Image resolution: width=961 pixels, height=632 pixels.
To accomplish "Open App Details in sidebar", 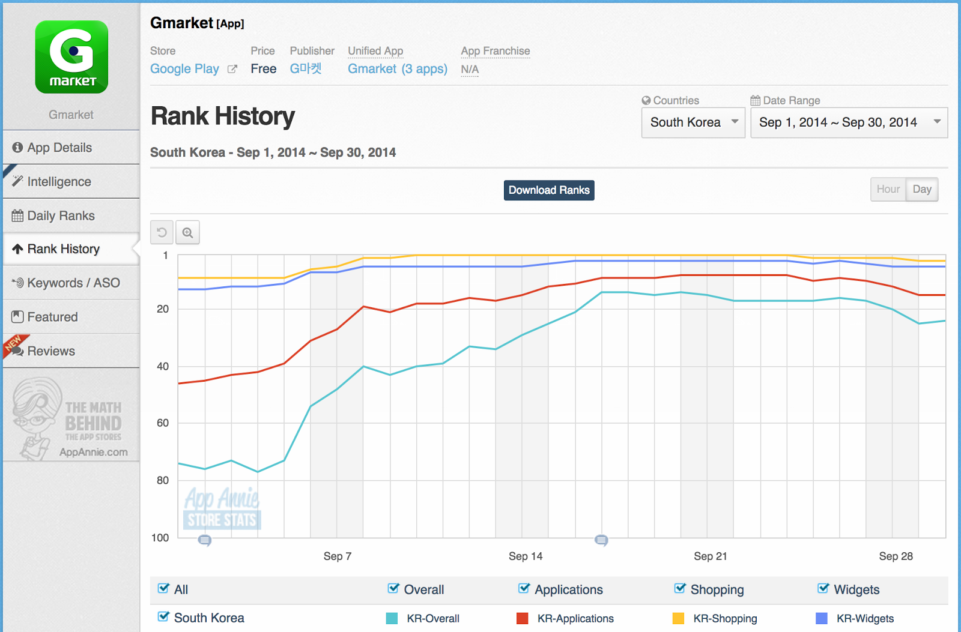I will (71, 148).
